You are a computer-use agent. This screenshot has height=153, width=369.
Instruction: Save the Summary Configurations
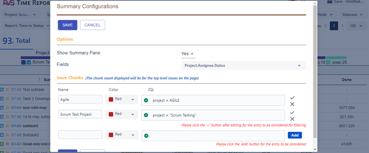68,25
